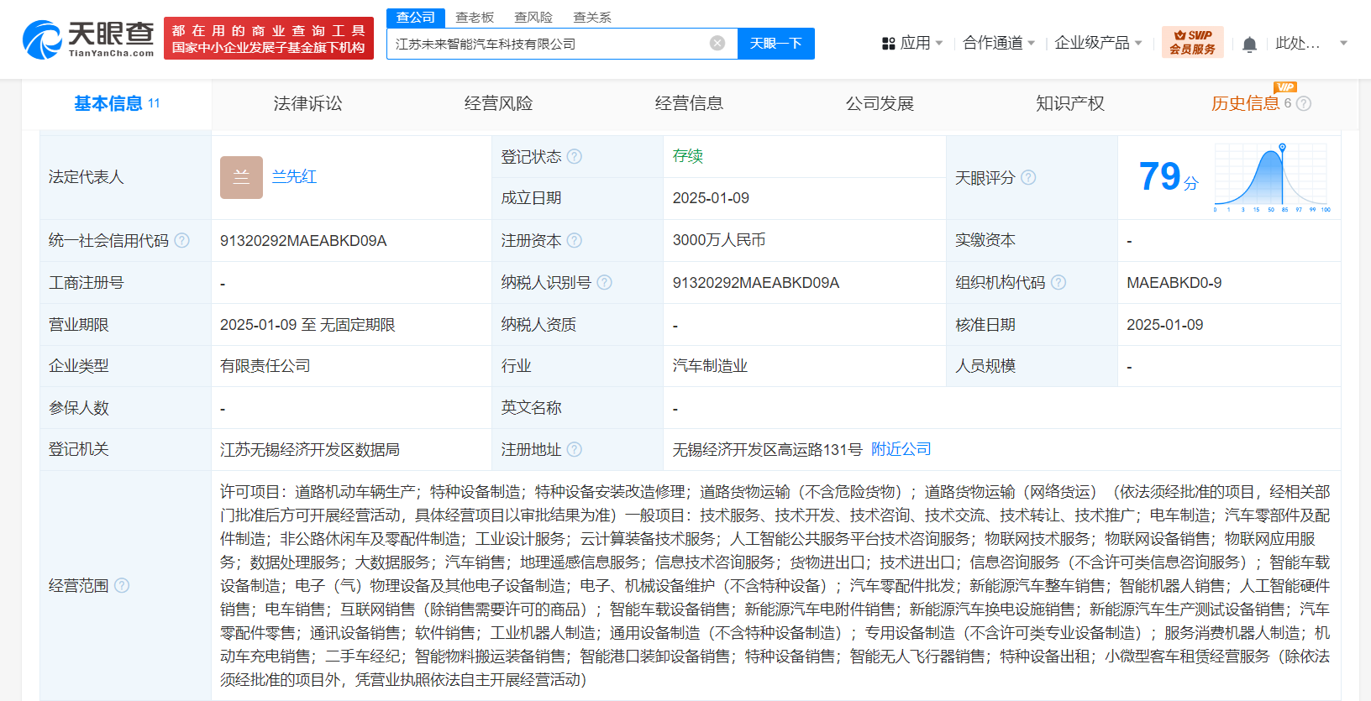1371x701 pixels.
Task: Expand the 企业级产品 dropdown
Action: (1098, 43)
